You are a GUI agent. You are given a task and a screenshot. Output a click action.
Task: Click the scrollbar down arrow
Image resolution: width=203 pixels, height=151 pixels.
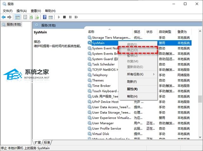200,137
